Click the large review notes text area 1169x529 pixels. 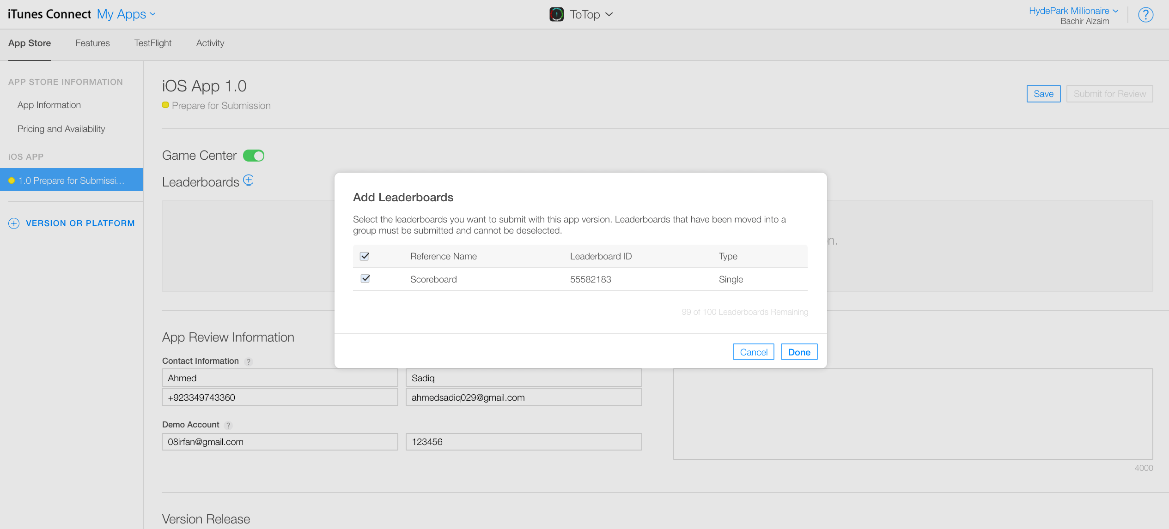click(913, 414)
